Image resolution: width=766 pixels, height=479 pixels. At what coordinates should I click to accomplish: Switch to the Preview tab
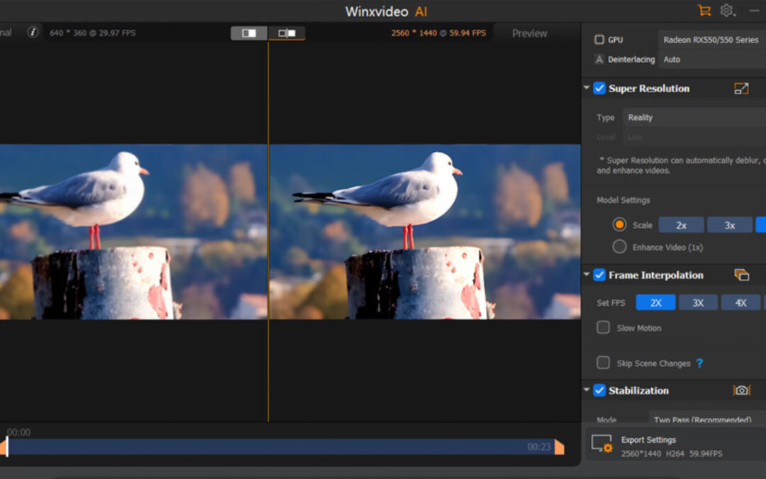[529, 33]
